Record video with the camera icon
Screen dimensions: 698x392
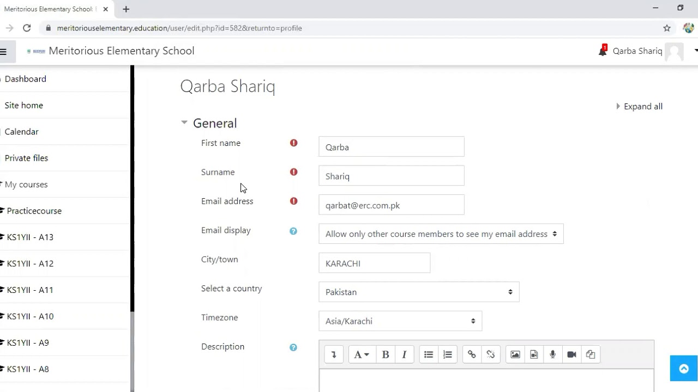coord(571,354)
